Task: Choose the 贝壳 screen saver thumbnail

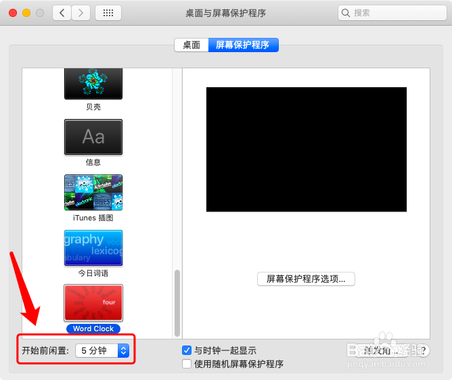Action: click(93, 84)
